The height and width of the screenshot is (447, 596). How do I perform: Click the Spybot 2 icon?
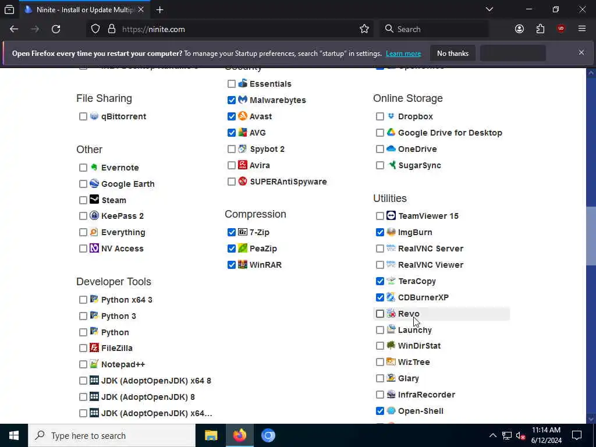[243, 148]
